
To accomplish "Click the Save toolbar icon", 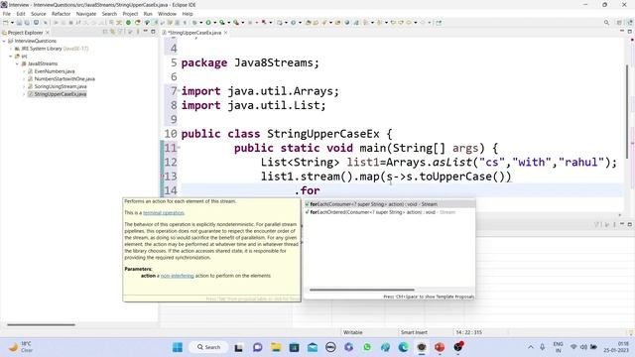I will pos(20,23).
